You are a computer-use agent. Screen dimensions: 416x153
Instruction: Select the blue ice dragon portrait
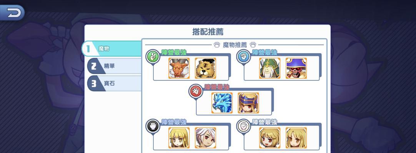pos(222,103)
